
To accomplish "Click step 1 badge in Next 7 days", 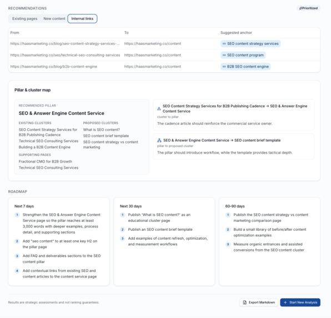I will pos(17,215).
